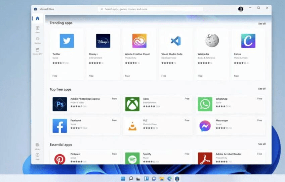Go to the Home sidebar tab
The height and width of the screenshot is (182, 285).
click(37, 18)
